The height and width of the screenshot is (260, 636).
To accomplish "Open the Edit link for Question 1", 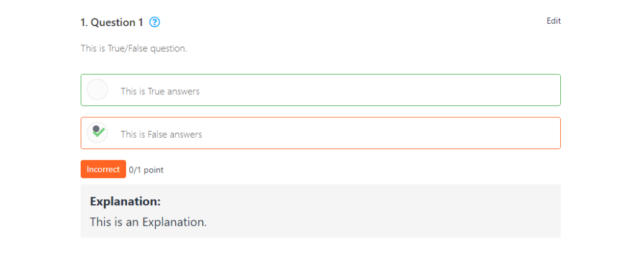I will pyautogui.click(x=553, y=21).
